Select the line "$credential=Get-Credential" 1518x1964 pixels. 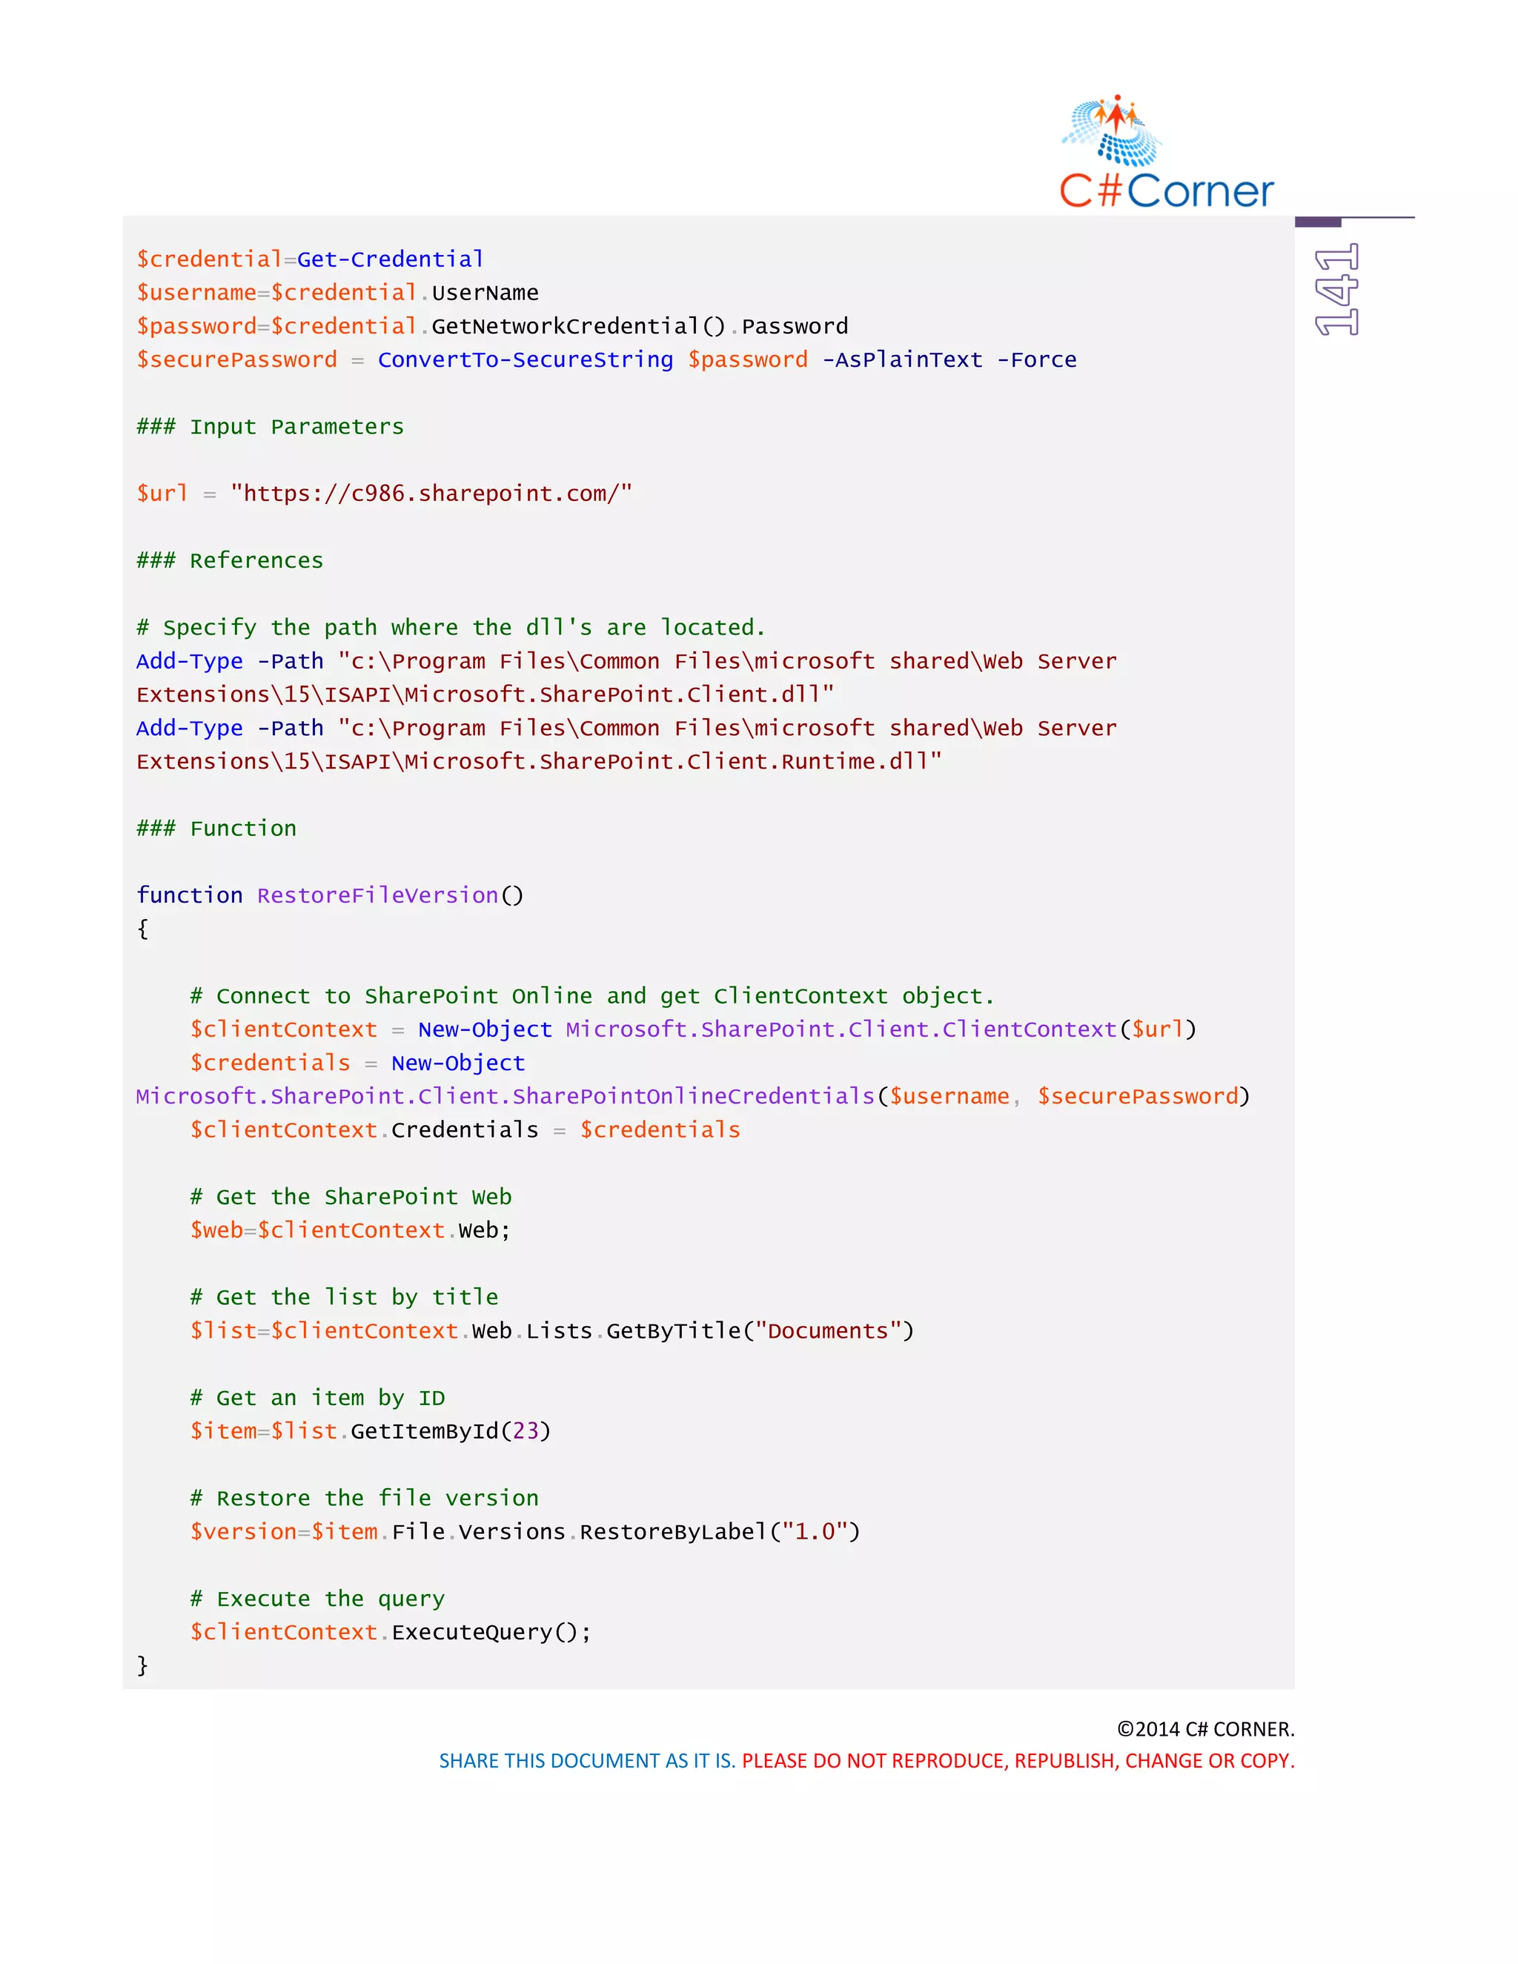click(311, 260)
